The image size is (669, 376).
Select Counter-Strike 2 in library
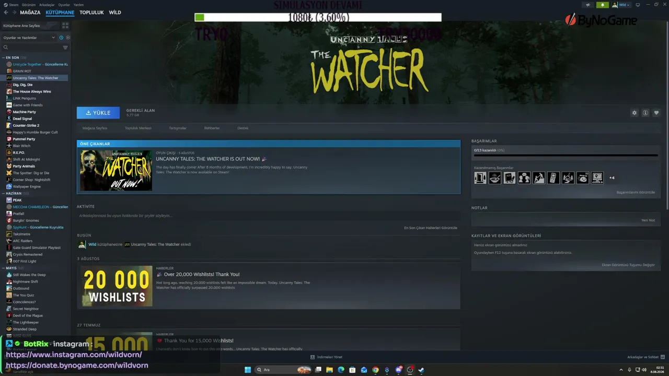pyautogui.click(x=26, y=125)
